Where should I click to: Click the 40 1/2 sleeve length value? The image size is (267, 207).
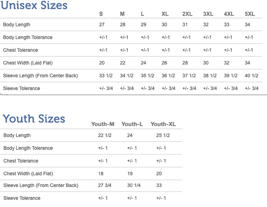251,76
